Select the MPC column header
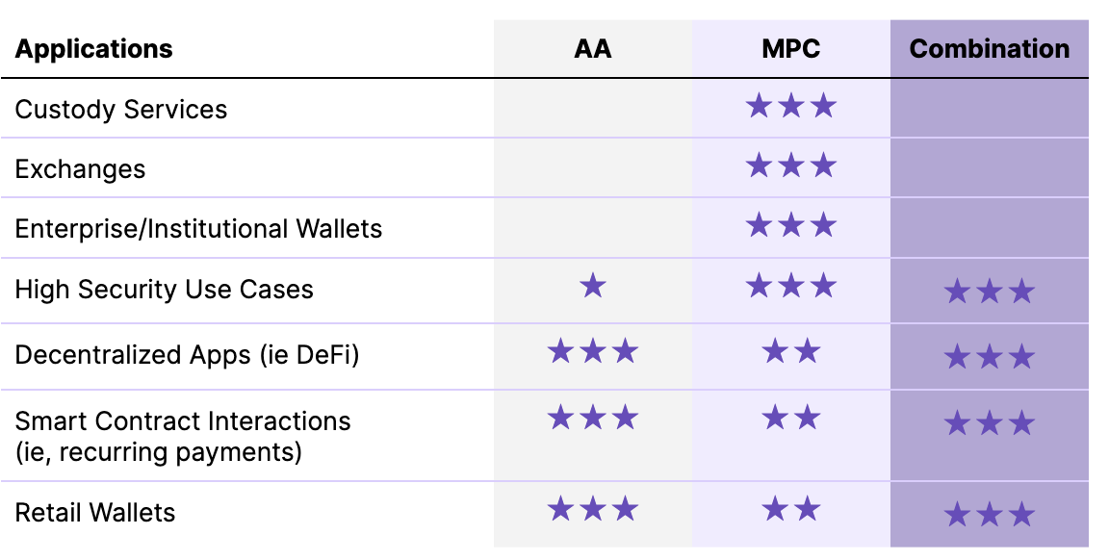Viewport: 1109px width, 560px height. pos(790,49)
